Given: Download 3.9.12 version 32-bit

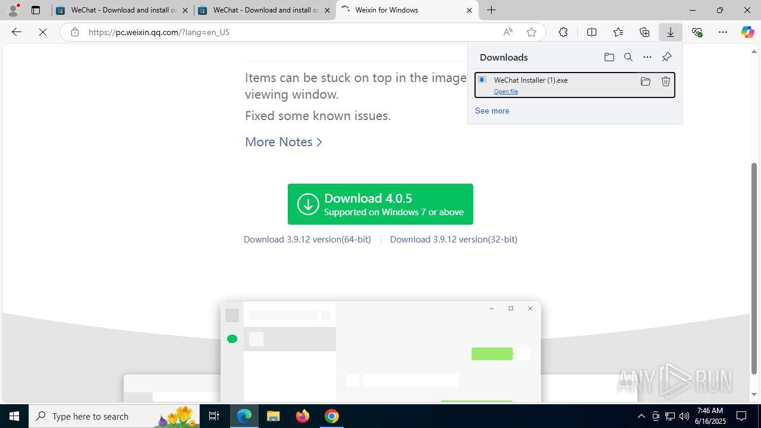Looking at the screenshot, I should [454, 239].
